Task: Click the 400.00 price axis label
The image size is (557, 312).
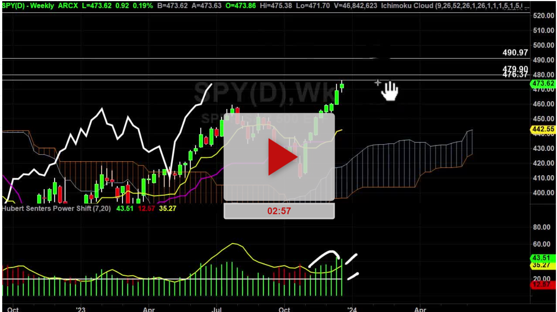Action: (x=543, y=192)
